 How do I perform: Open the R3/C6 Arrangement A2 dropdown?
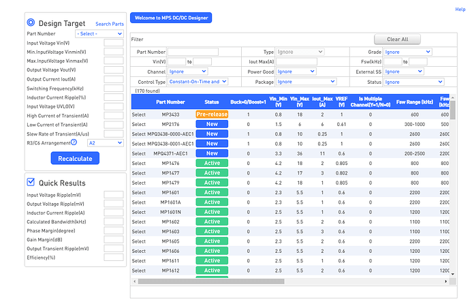coord(106,142)
